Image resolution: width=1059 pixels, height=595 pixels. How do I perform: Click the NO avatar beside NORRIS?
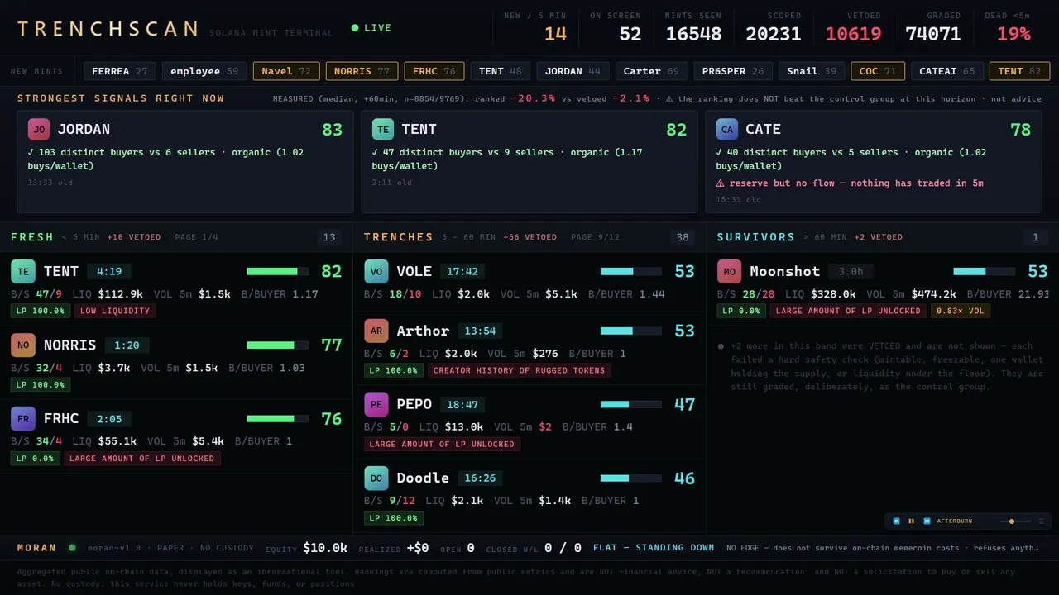[x=23, y=345]
